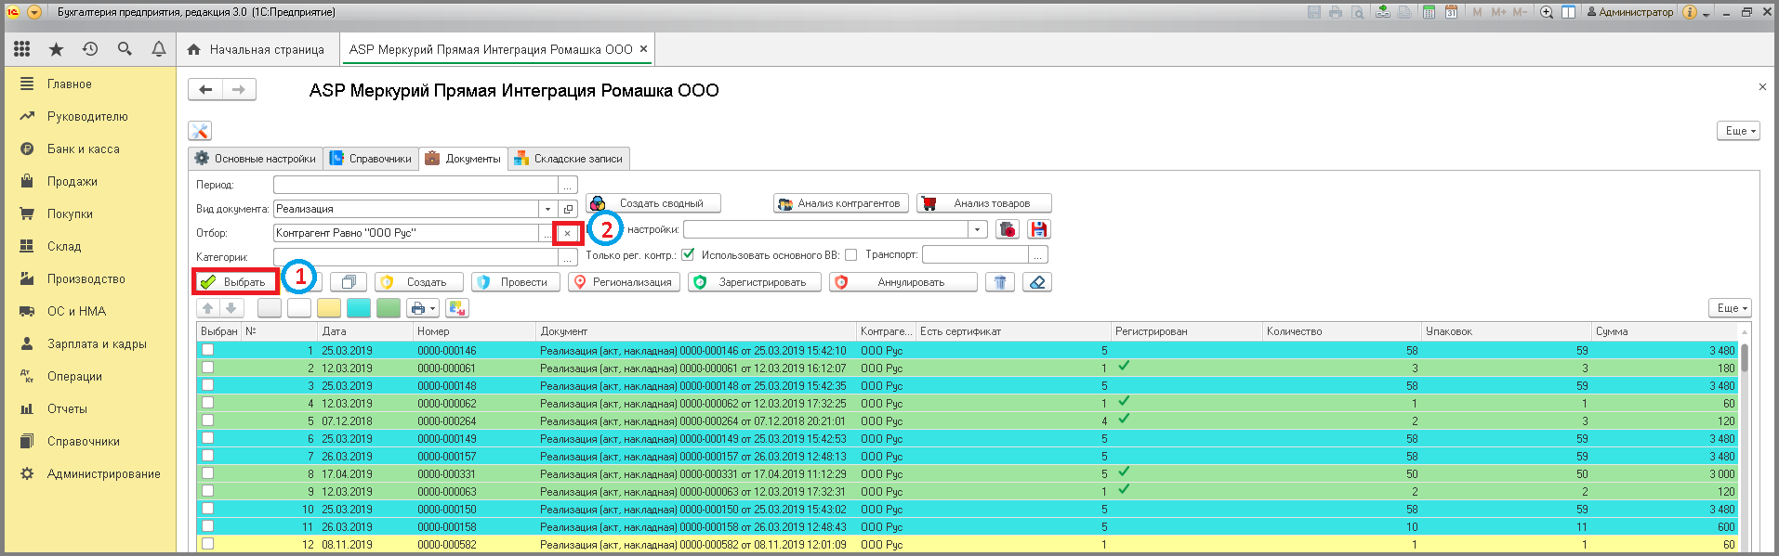Click the Зарегистрировать button

755,282
